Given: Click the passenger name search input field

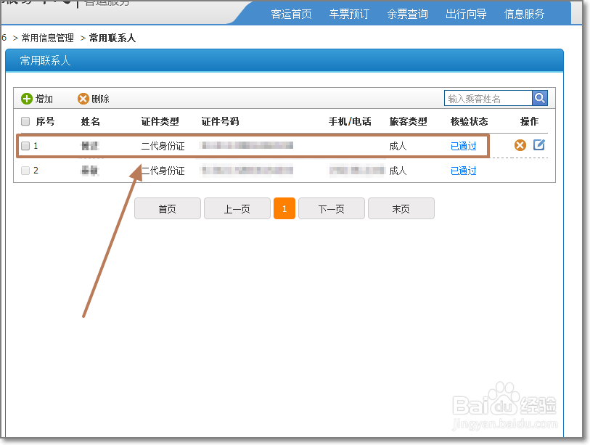Looking at the screenshot, I should [486, 98].
